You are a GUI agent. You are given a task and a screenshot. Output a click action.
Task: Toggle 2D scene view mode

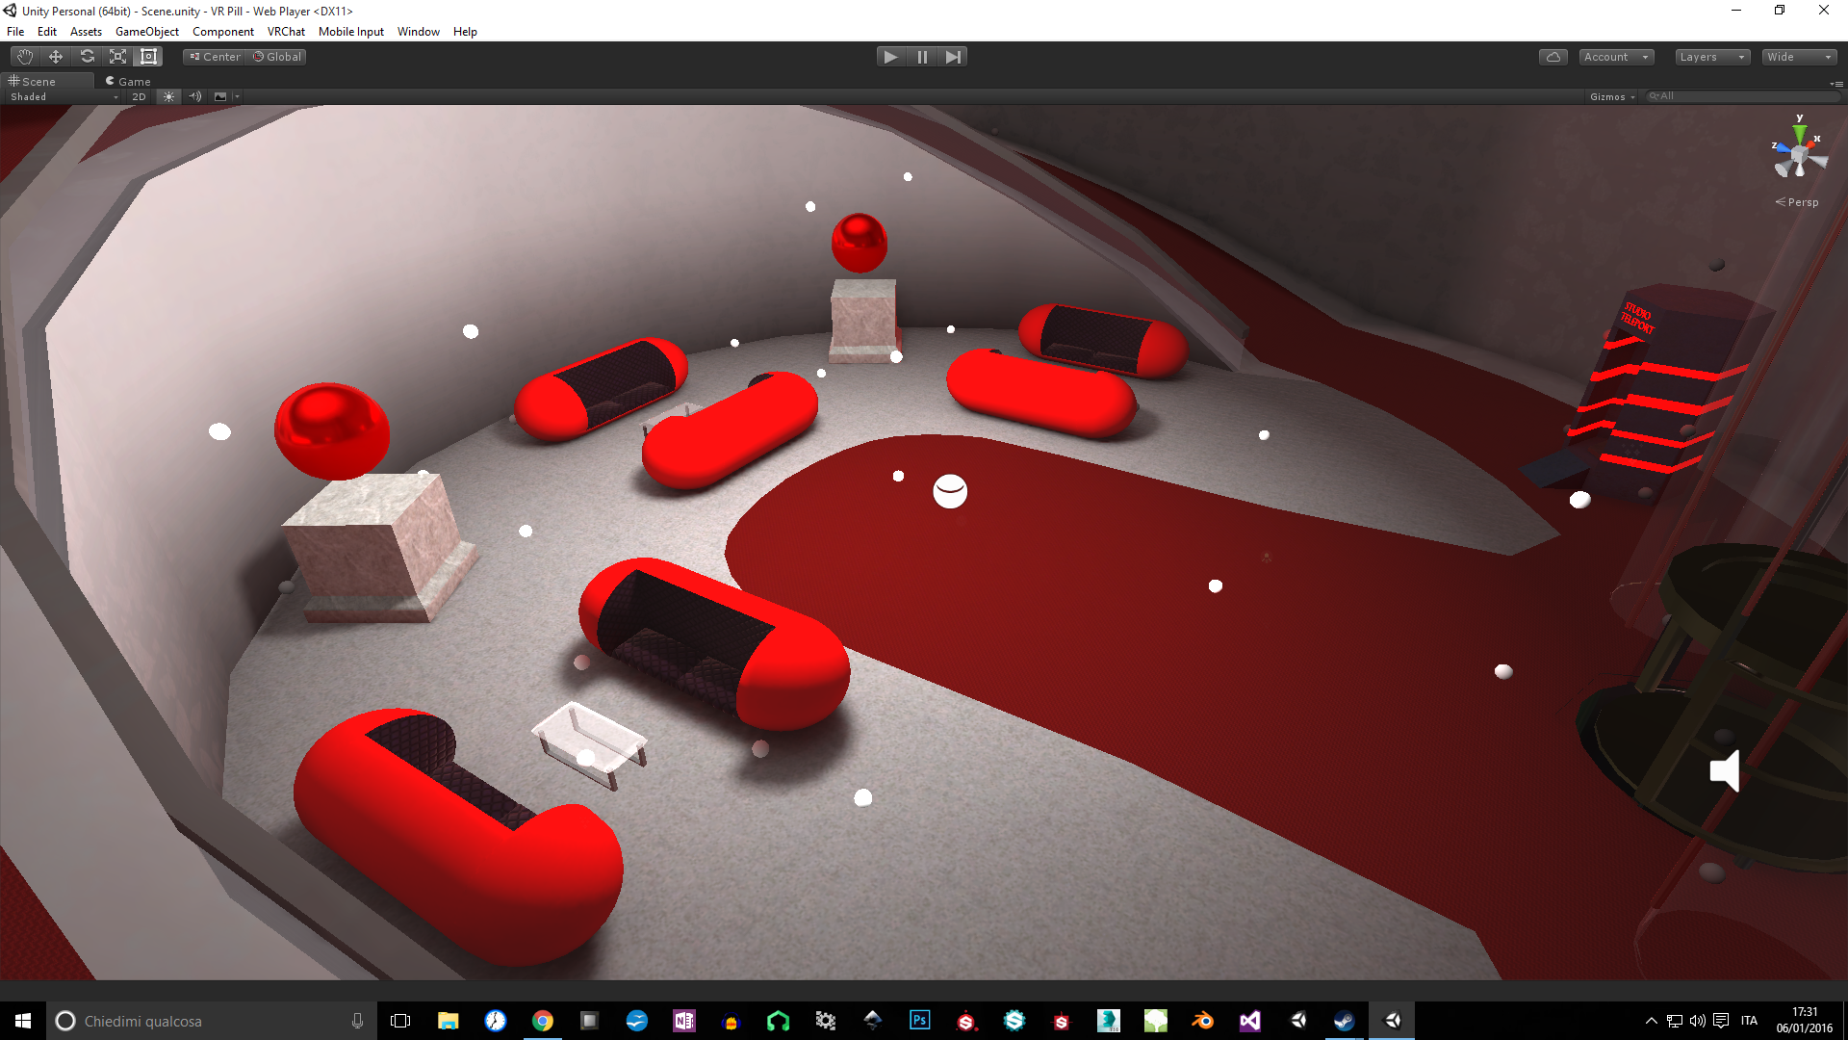139,96
